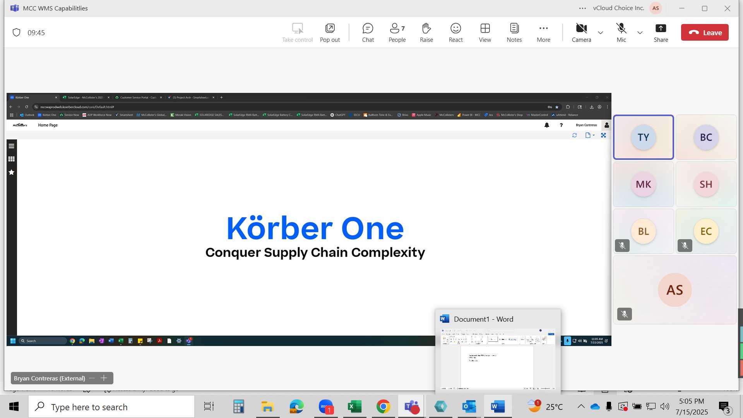Open the Chat panel in Teams

click(x=368, y=33)
